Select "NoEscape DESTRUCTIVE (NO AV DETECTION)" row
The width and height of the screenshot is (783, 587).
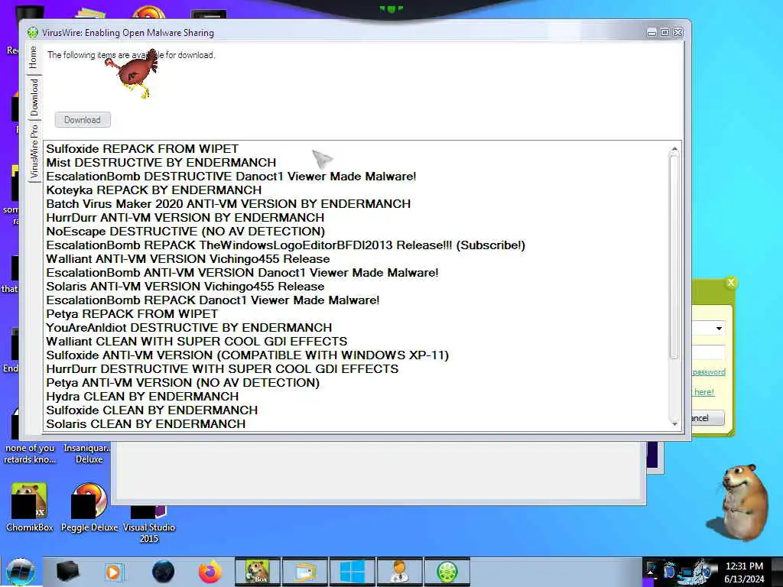click(x=356, y=232)
